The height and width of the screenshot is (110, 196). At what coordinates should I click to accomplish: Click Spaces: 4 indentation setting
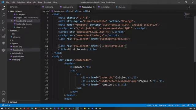coord(163,105)
